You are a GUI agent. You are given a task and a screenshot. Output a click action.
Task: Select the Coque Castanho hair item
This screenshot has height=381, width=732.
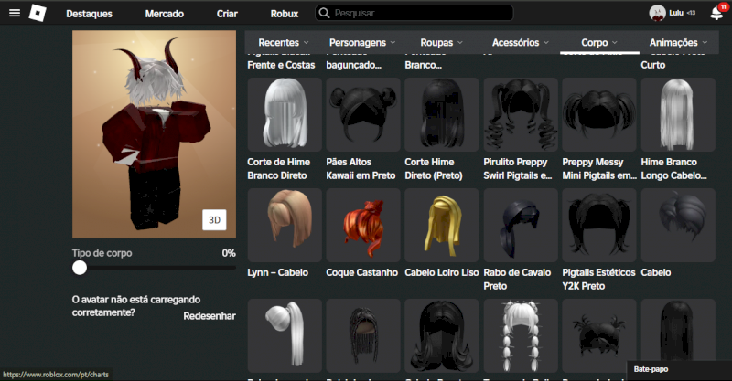[x=363, y=226]
